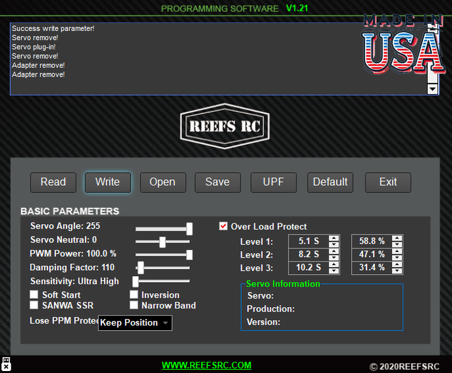452x373 pixels.
Task: Click the Level 3 percent field 31.4 %
Action: (x=372, y=268)
